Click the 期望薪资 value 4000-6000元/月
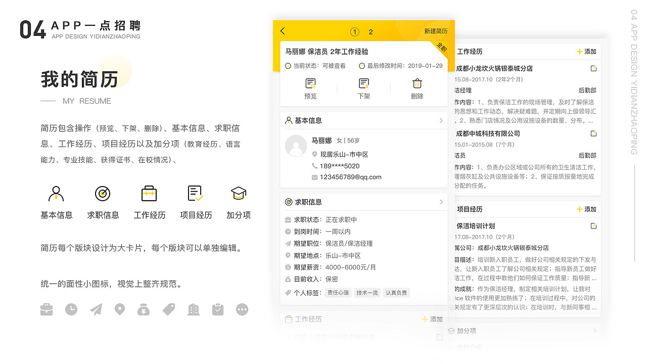Viewport: 647px width, 364px height. tap(351, 267)
